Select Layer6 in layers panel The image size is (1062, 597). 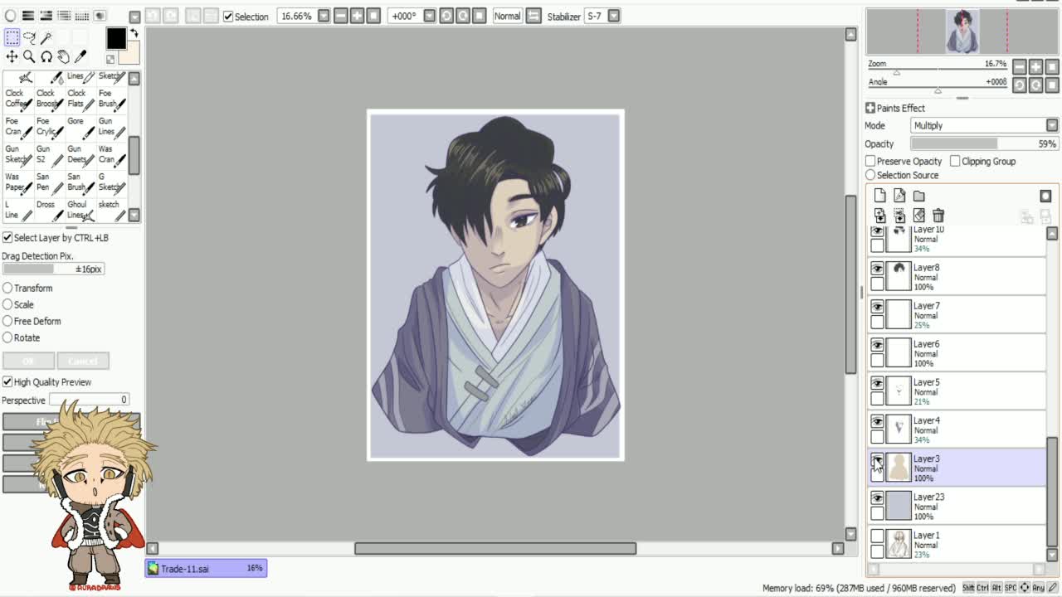pyautogui.click(x=957, y=353)
